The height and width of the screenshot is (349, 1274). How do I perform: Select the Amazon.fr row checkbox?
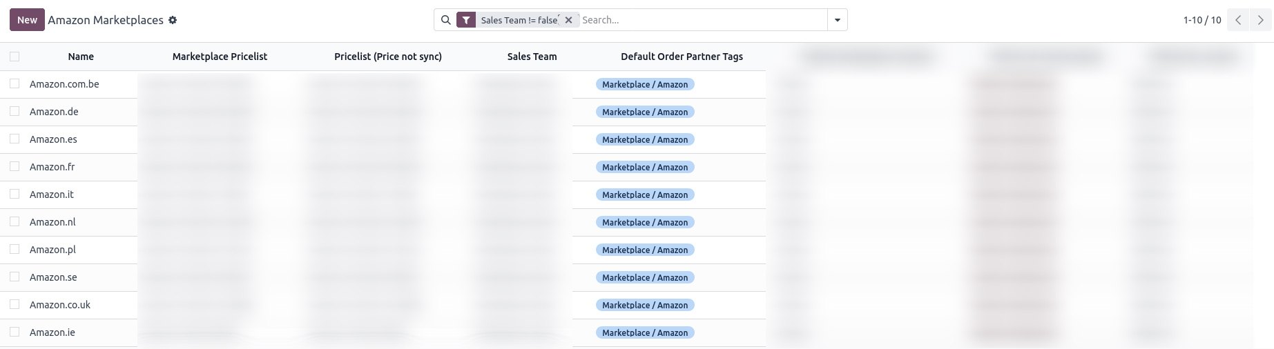pyautogui.click(x=15, y=166)
